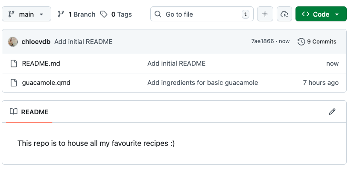Click chloevdb's avatar thumbnail
This screenshot has width=351, height=174.
click(x=13, y=41)
